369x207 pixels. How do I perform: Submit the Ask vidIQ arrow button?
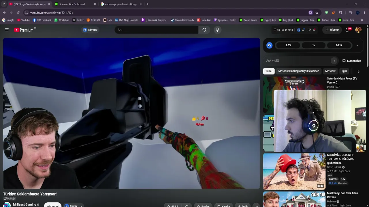coord(334,61)
